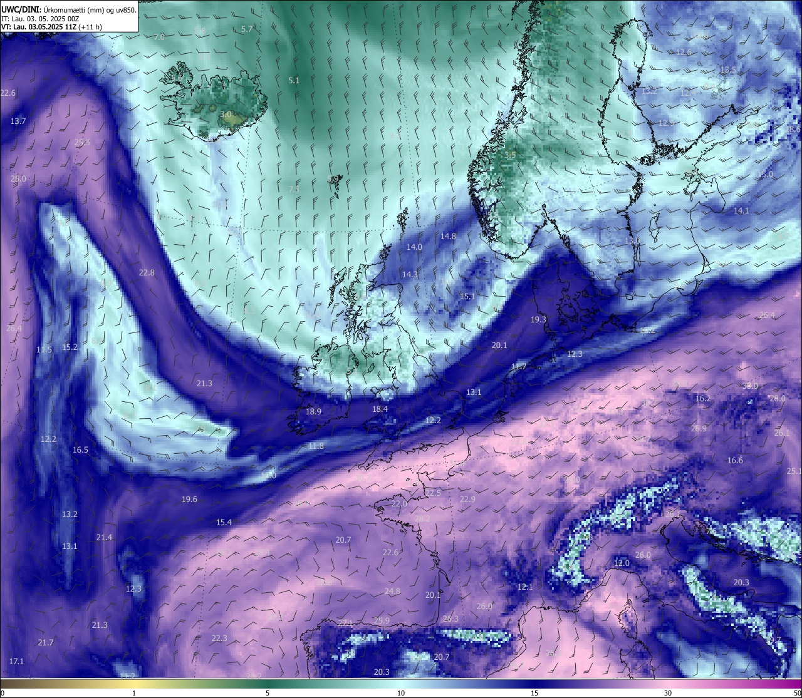Click the 'UWC/DINI: Úrkomumætti (mm) og uv850.' title
The image size is (802, 698).
pyautogui.click(x=69, y=10)
